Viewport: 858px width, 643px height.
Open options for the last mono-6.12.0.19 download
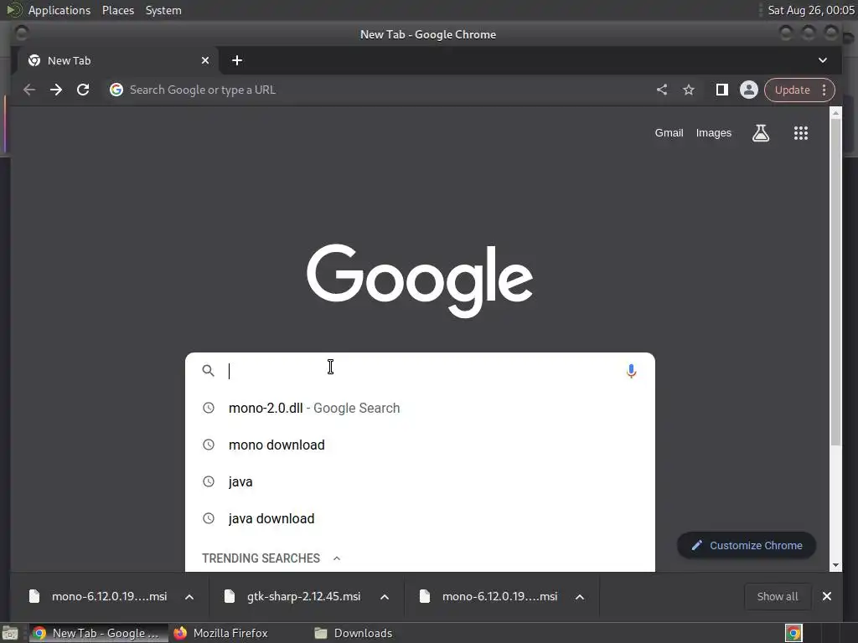pyautogui.click(x=580, y=597)
